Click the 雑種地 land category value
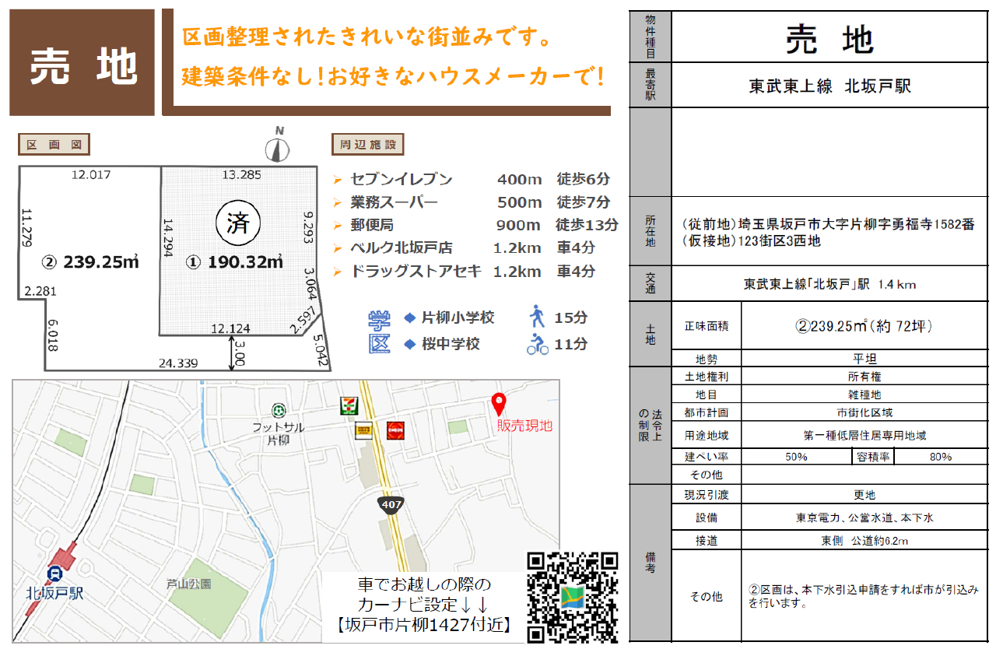 (864, 395)
